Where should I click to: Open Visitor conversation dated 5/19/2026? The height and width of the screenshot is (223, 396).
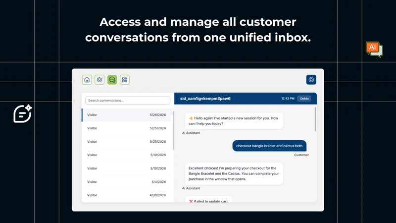(127, 155)
